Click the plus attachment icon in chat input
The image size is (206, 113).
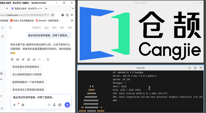(60, 105)
